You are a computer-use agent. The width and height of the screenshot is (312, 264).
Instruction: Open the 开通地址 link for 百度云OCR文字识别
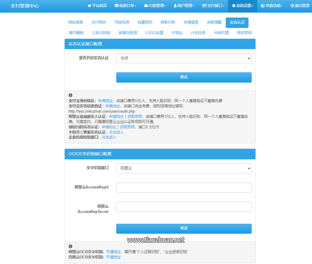click(114, 257)
